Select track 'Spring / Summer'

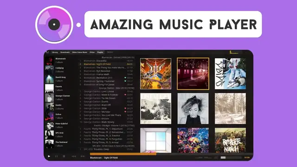pos(106,81)
